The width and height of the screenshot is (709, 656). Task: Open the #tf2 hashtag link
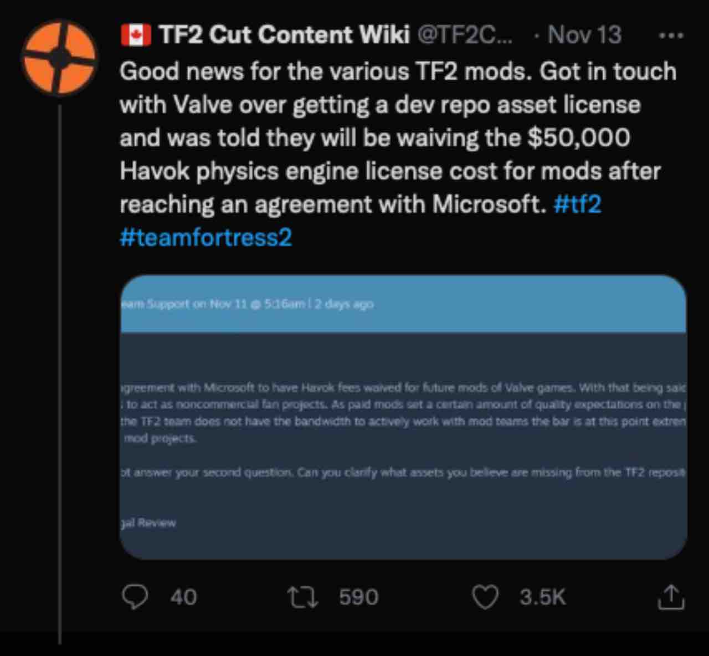click(x=577, y=204)
